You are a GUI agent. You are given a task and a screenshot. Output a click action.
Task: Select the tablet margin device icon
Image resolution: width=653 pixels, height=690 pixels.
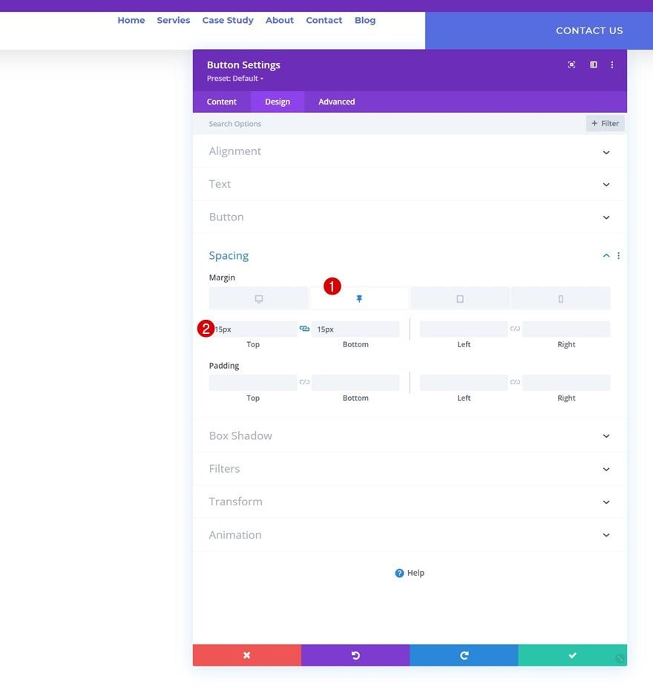460,299
